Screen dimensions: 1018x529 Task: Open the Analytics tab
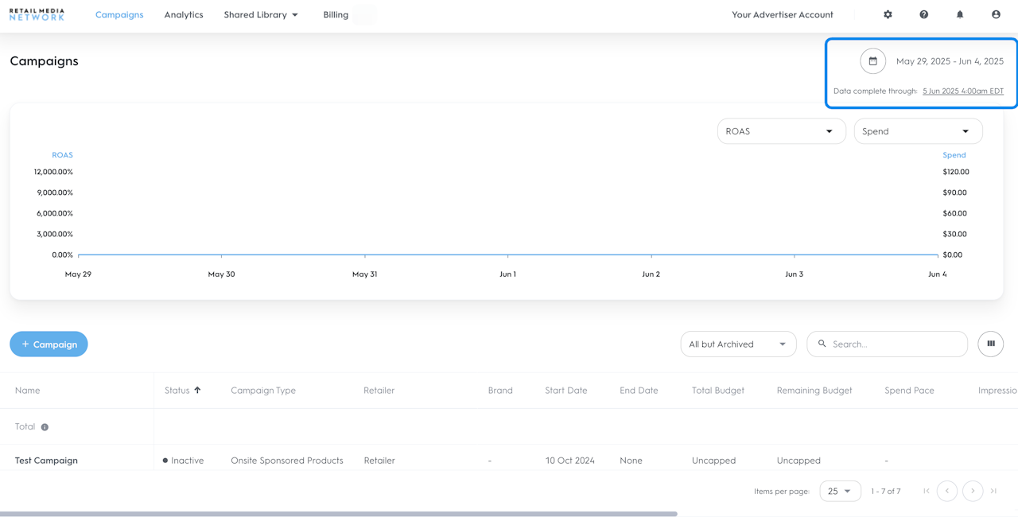coord(184,14)
